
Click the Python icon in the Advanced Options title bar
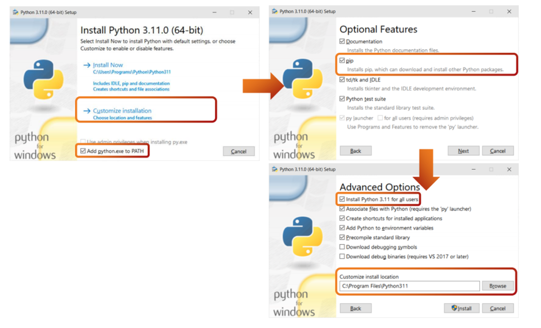[275, 170]
